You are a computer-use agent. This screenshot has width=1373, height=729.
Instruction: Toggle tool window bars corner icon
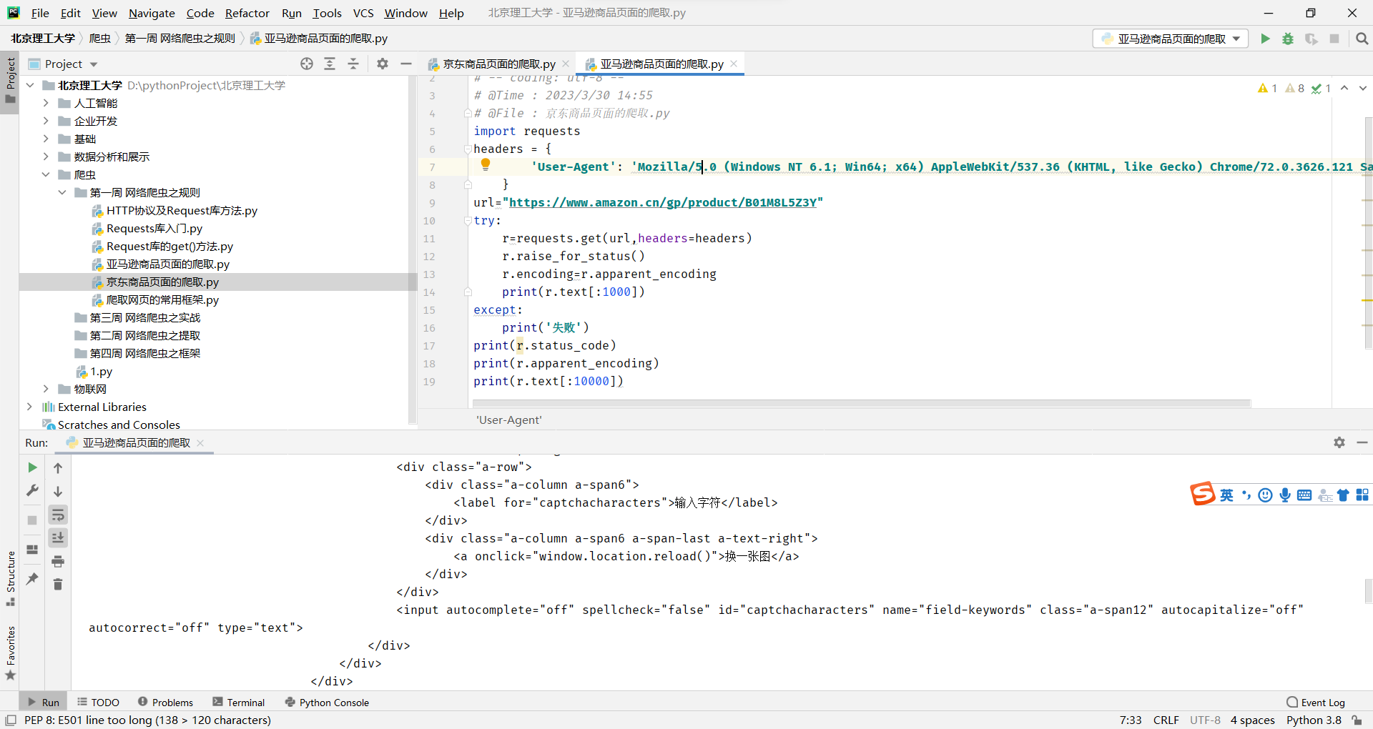10,720
